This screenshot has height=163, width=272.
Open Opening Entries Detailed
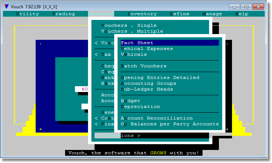tap(160, 78)
